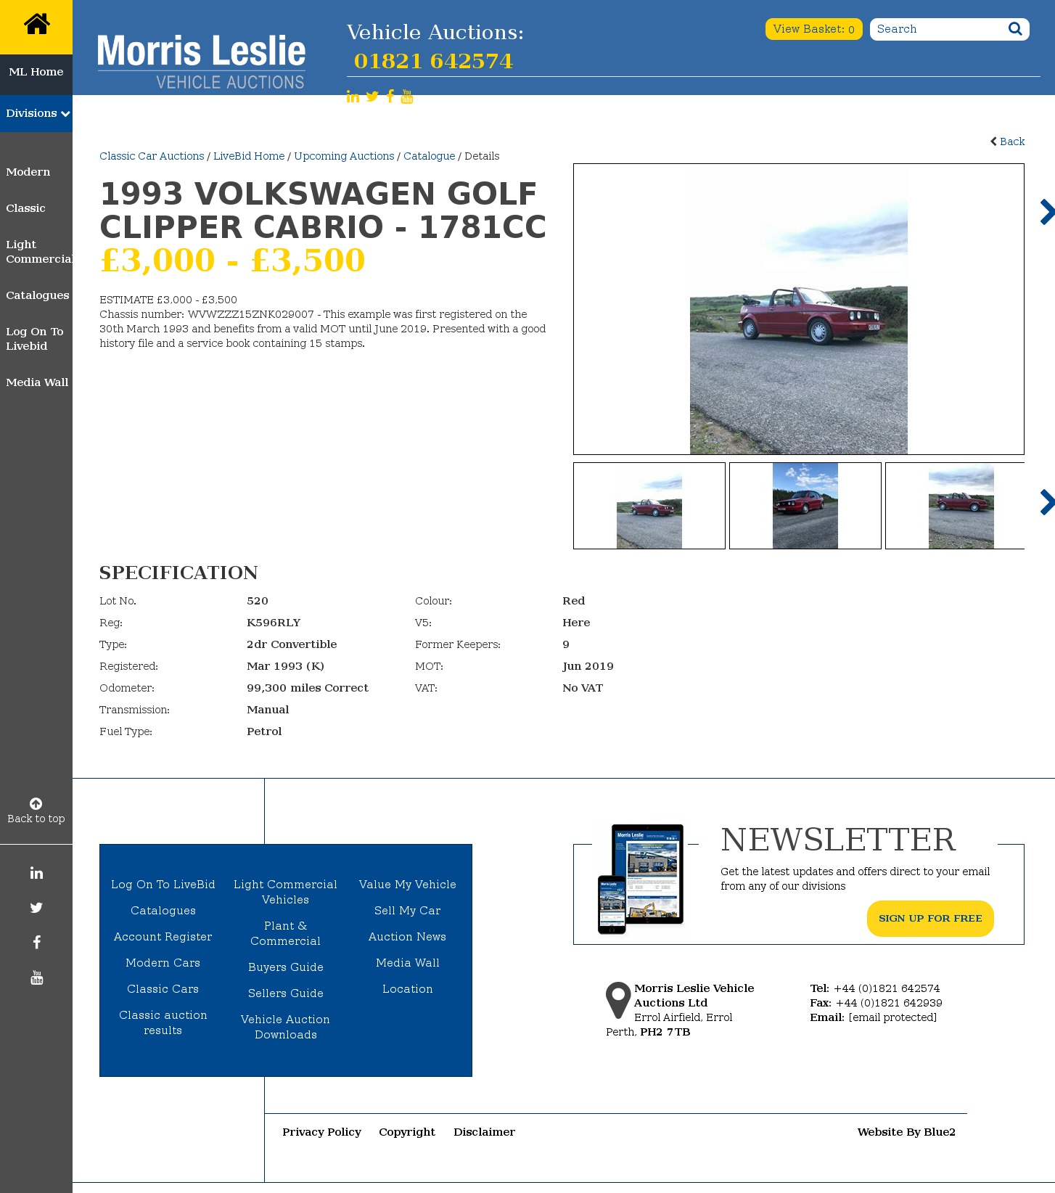1055x1193 pixels.
Task: Click the email protected address link
Action: click(892, 1017)
